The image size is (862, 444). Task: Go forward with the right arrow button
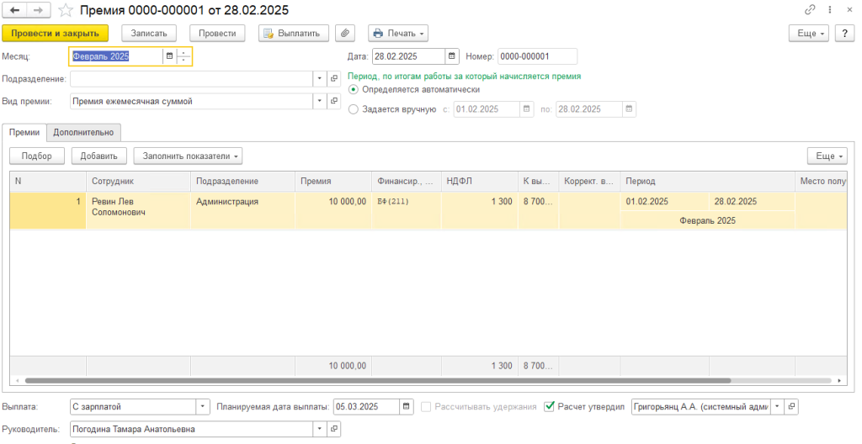click(x=39, y=10)
